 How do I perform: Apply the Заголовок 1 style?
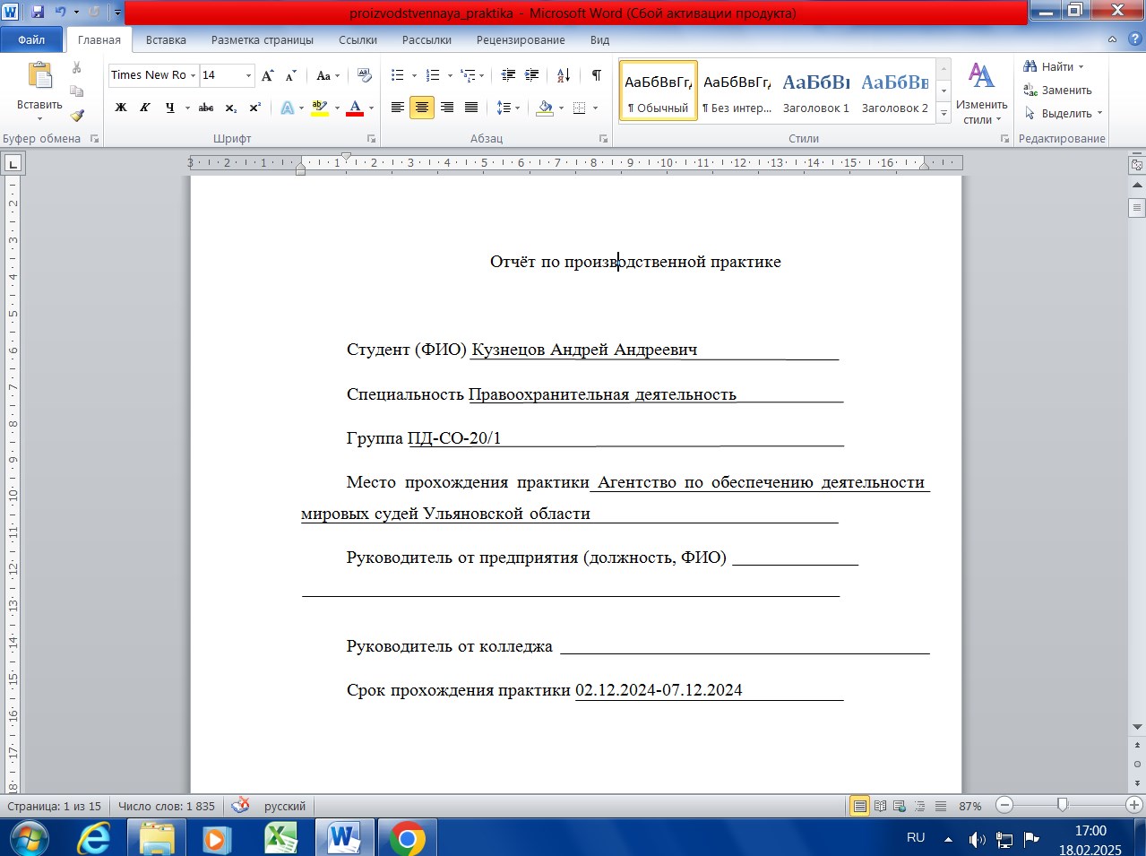click(x=815, y=91)
